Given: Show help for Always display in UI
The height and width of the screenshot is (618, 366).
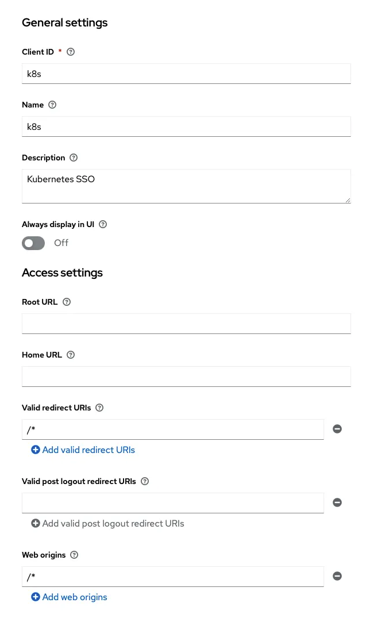Looking at the screenshot, I should [103, 224].
